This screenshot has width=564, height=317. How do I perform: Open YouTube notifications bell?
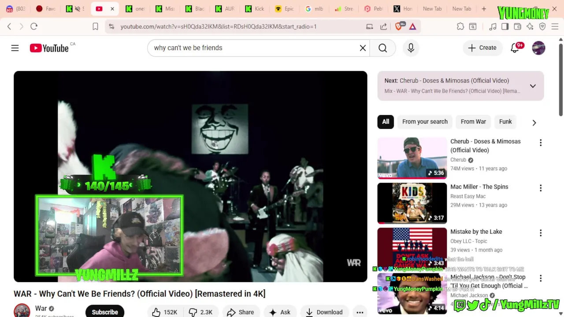pos(515,48)
